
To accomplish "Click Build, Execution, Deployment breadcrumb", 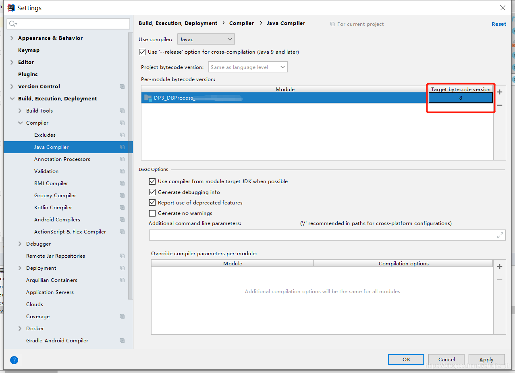I will click(178, 23).
